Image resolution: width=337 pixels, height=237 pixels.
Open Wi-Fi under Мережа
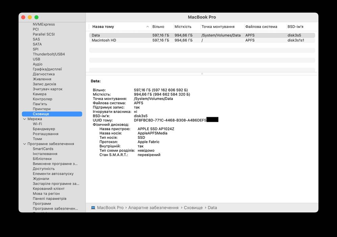pos(38,124)
